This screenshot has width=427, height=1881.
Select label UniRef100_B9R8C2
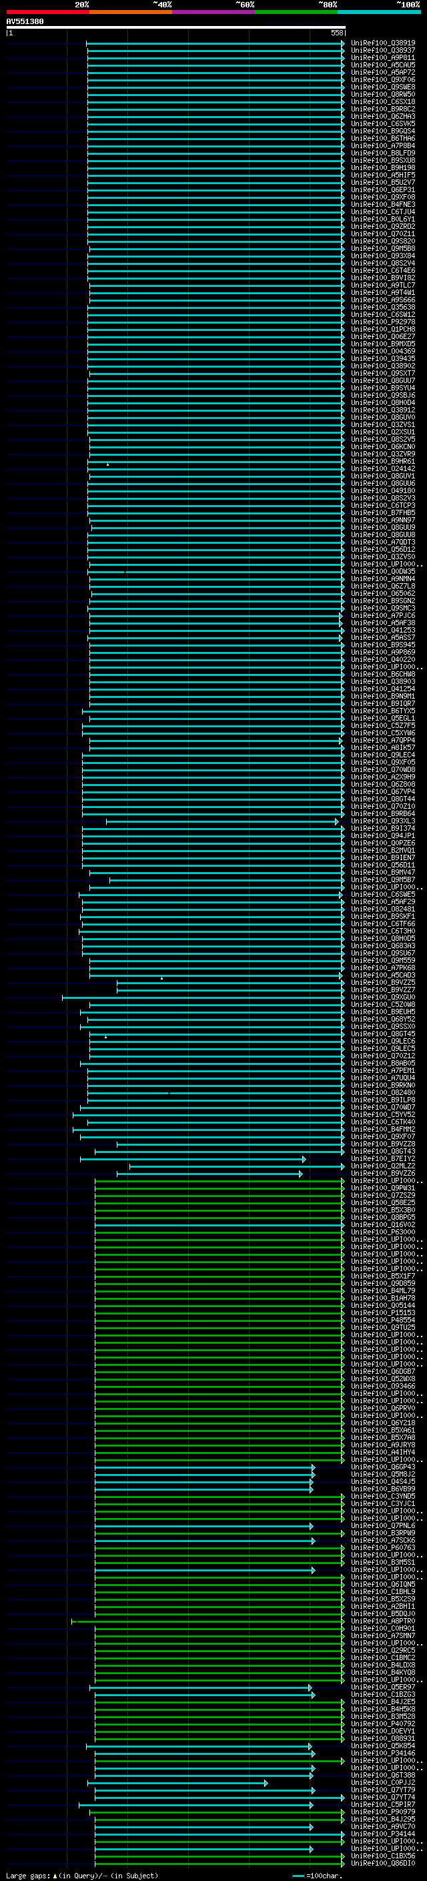[x=383, y=109]
